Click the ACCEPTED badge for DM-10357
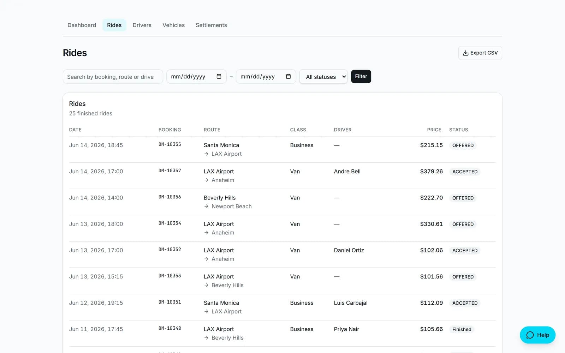 click(465, 172)
